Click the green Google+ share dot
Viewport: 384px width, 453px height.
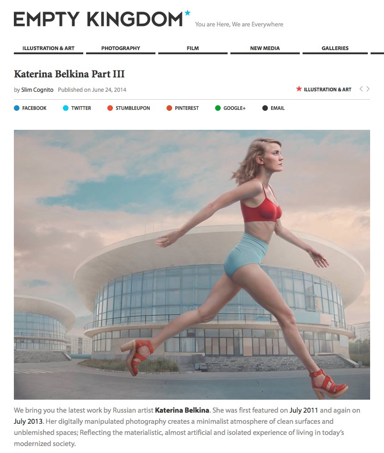coord(218,108)
